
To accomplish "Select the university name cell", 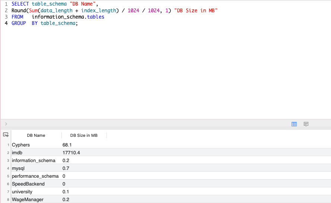I will click(22, 191).
